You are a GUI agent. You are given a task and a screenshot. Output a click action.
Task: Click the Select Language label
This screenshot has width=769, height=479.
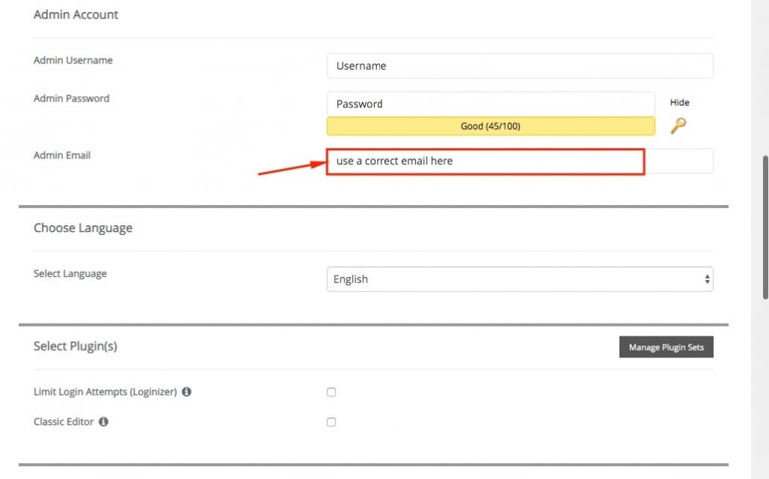coord(70,274)
